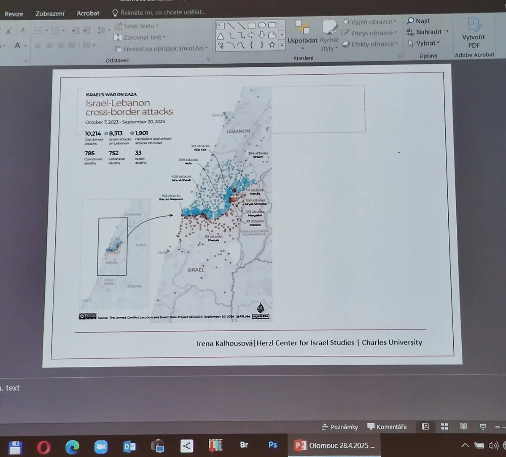
Task: Open Rychlé styly quick styles
Action: (329, 35)
